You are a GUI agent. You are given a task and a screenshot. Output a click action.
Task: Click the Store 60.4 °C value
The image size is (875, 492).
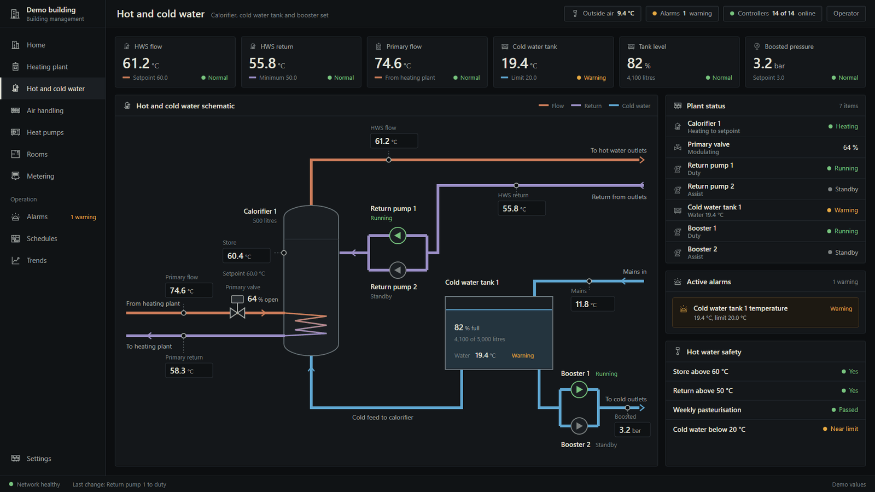coord(246,256)
